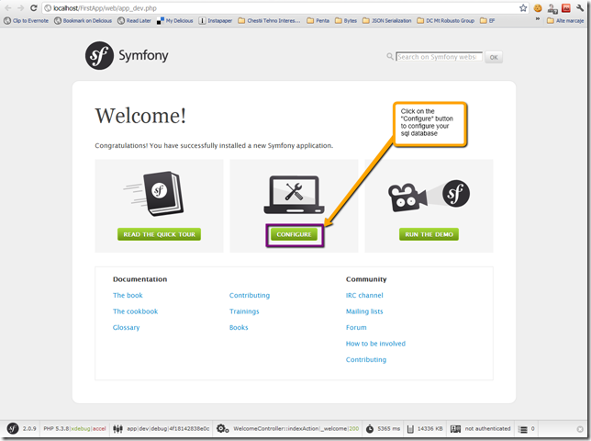Click the Symfony logo
Image resolution: width=591 pixels, height=441 pixels.
click(x=127, y=56)
